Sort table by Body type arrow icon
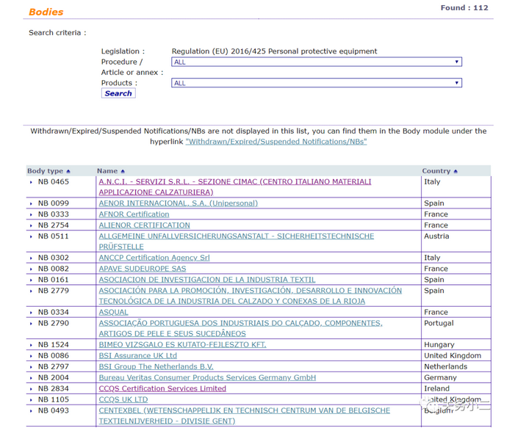The height and width of the screenshot is (428, 515). coord(70,172)
